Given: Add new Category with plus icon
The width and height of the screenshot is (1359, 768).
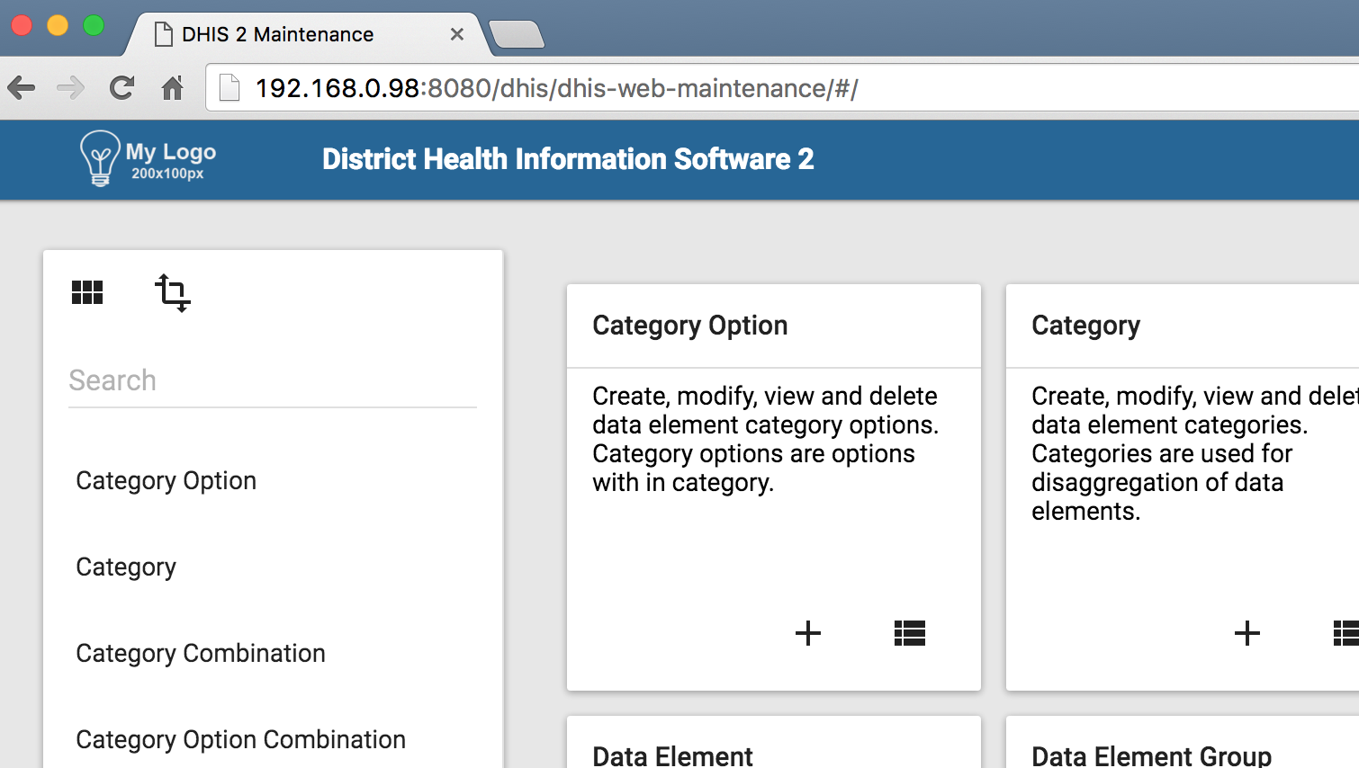Looking at the screenshot, I should pyautogui.click(x=1246, y=633).
